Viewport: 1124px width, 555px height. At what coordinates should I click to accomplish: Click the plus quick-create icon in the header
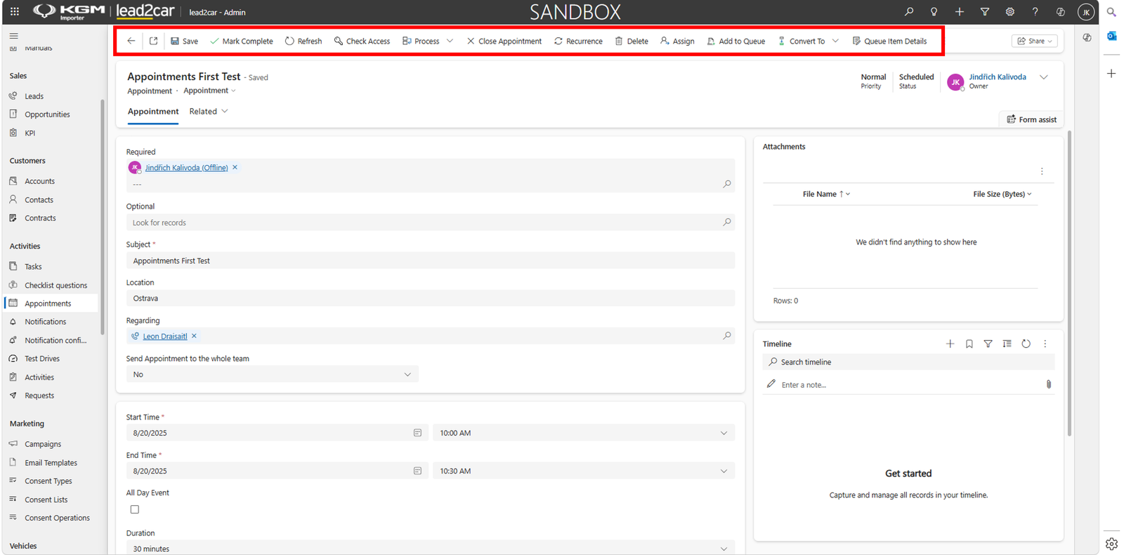[x=959, y=12]
